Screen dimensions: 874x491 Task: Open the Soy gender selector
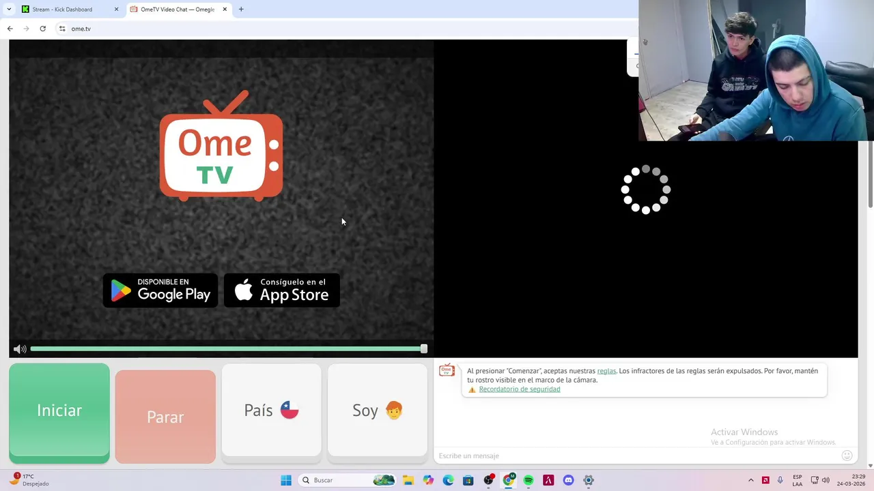pos(378,410)
